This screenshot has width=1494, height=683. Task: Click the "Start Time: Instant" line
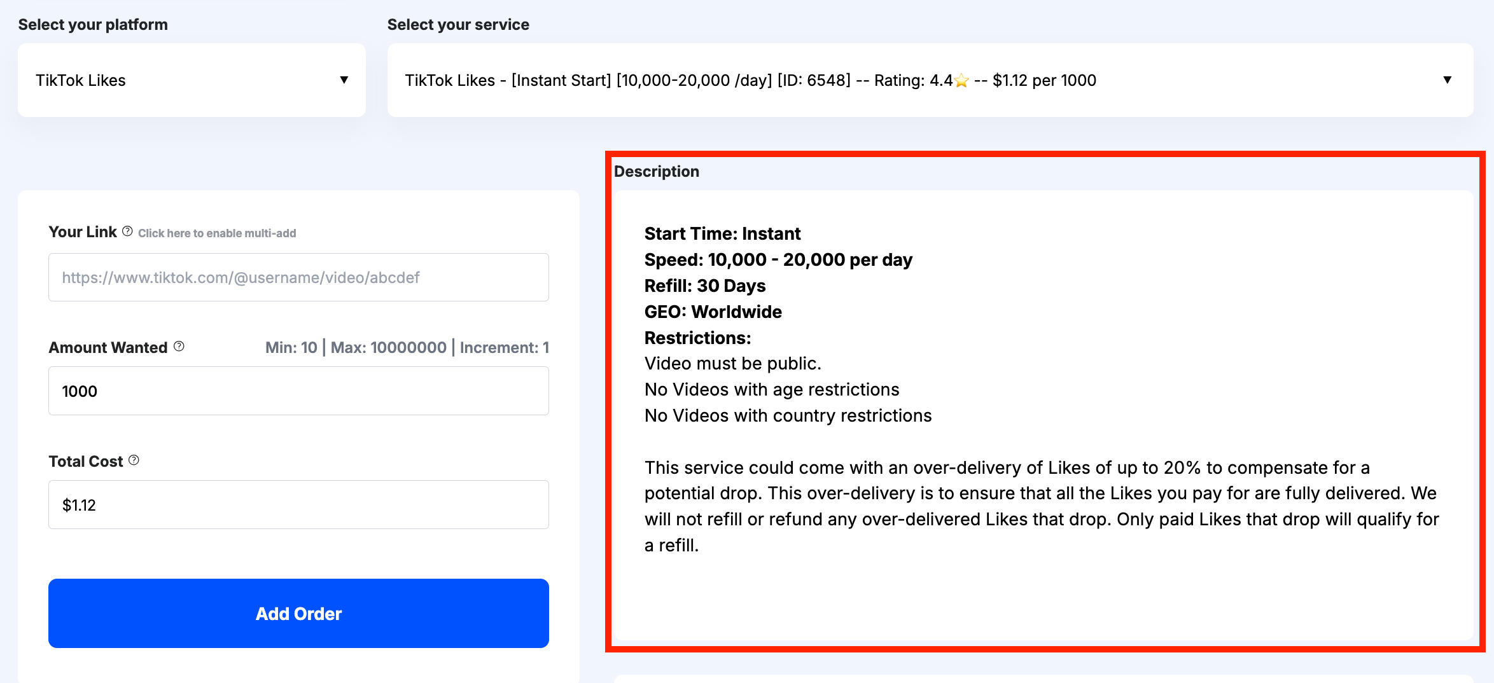pos(722,234)
